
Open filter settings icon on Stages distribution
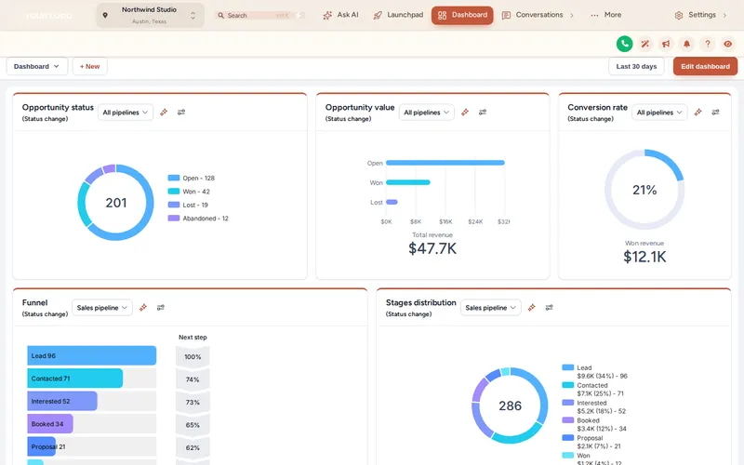[549, 308]
